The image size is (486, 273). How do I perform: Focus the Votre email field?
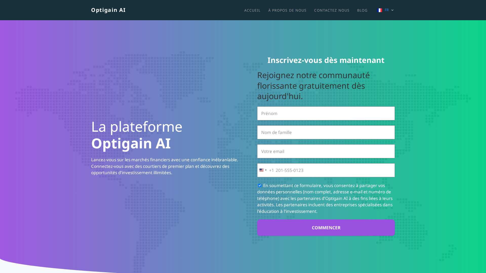tap(326, 151)
